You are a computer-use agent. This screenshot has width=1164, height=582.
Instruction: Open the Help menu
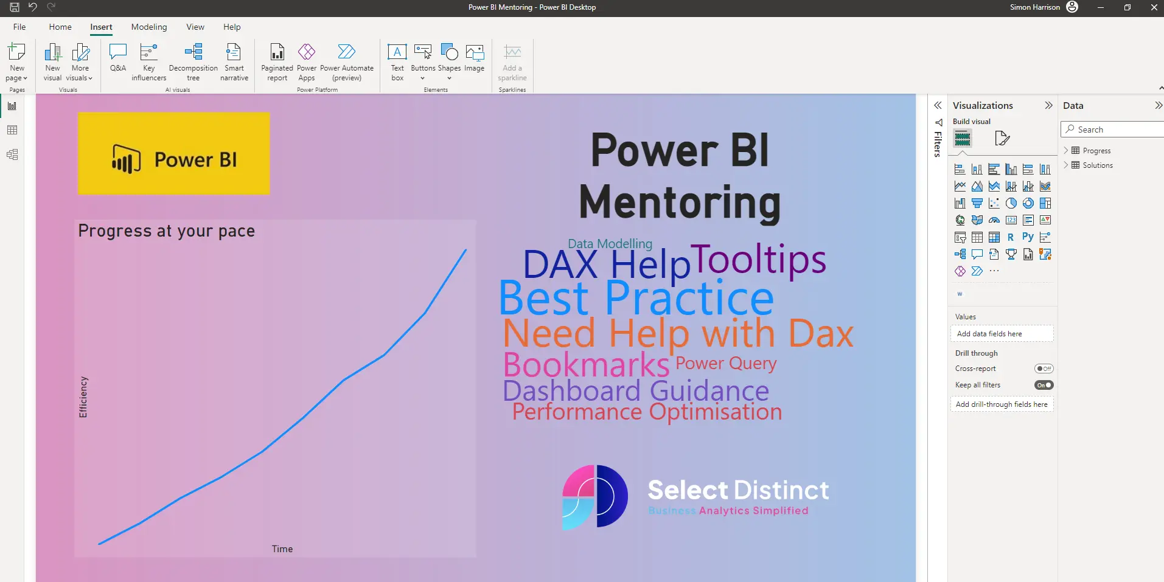tap(231, 27)
